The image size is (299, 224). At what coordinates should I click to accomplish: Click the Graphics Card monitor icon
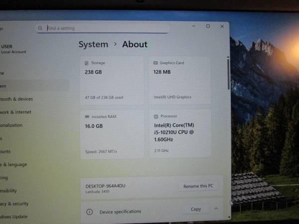point(155,63)
